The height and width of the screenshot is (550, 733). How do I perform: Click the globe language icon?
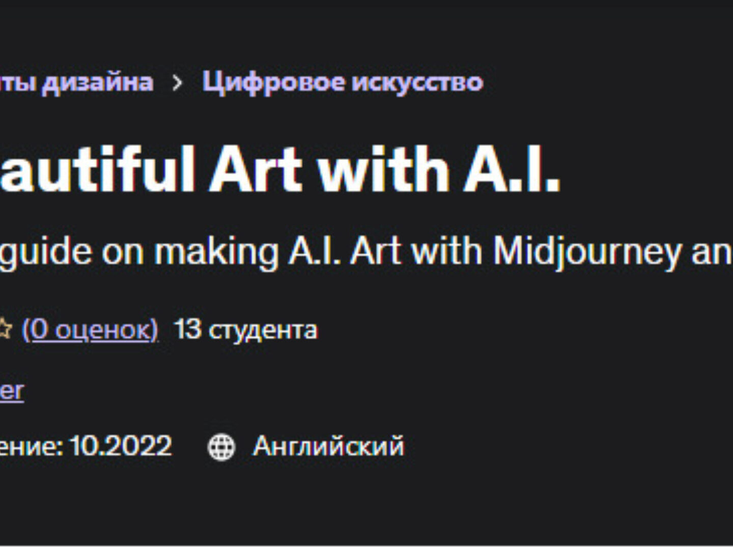(221, 447)
